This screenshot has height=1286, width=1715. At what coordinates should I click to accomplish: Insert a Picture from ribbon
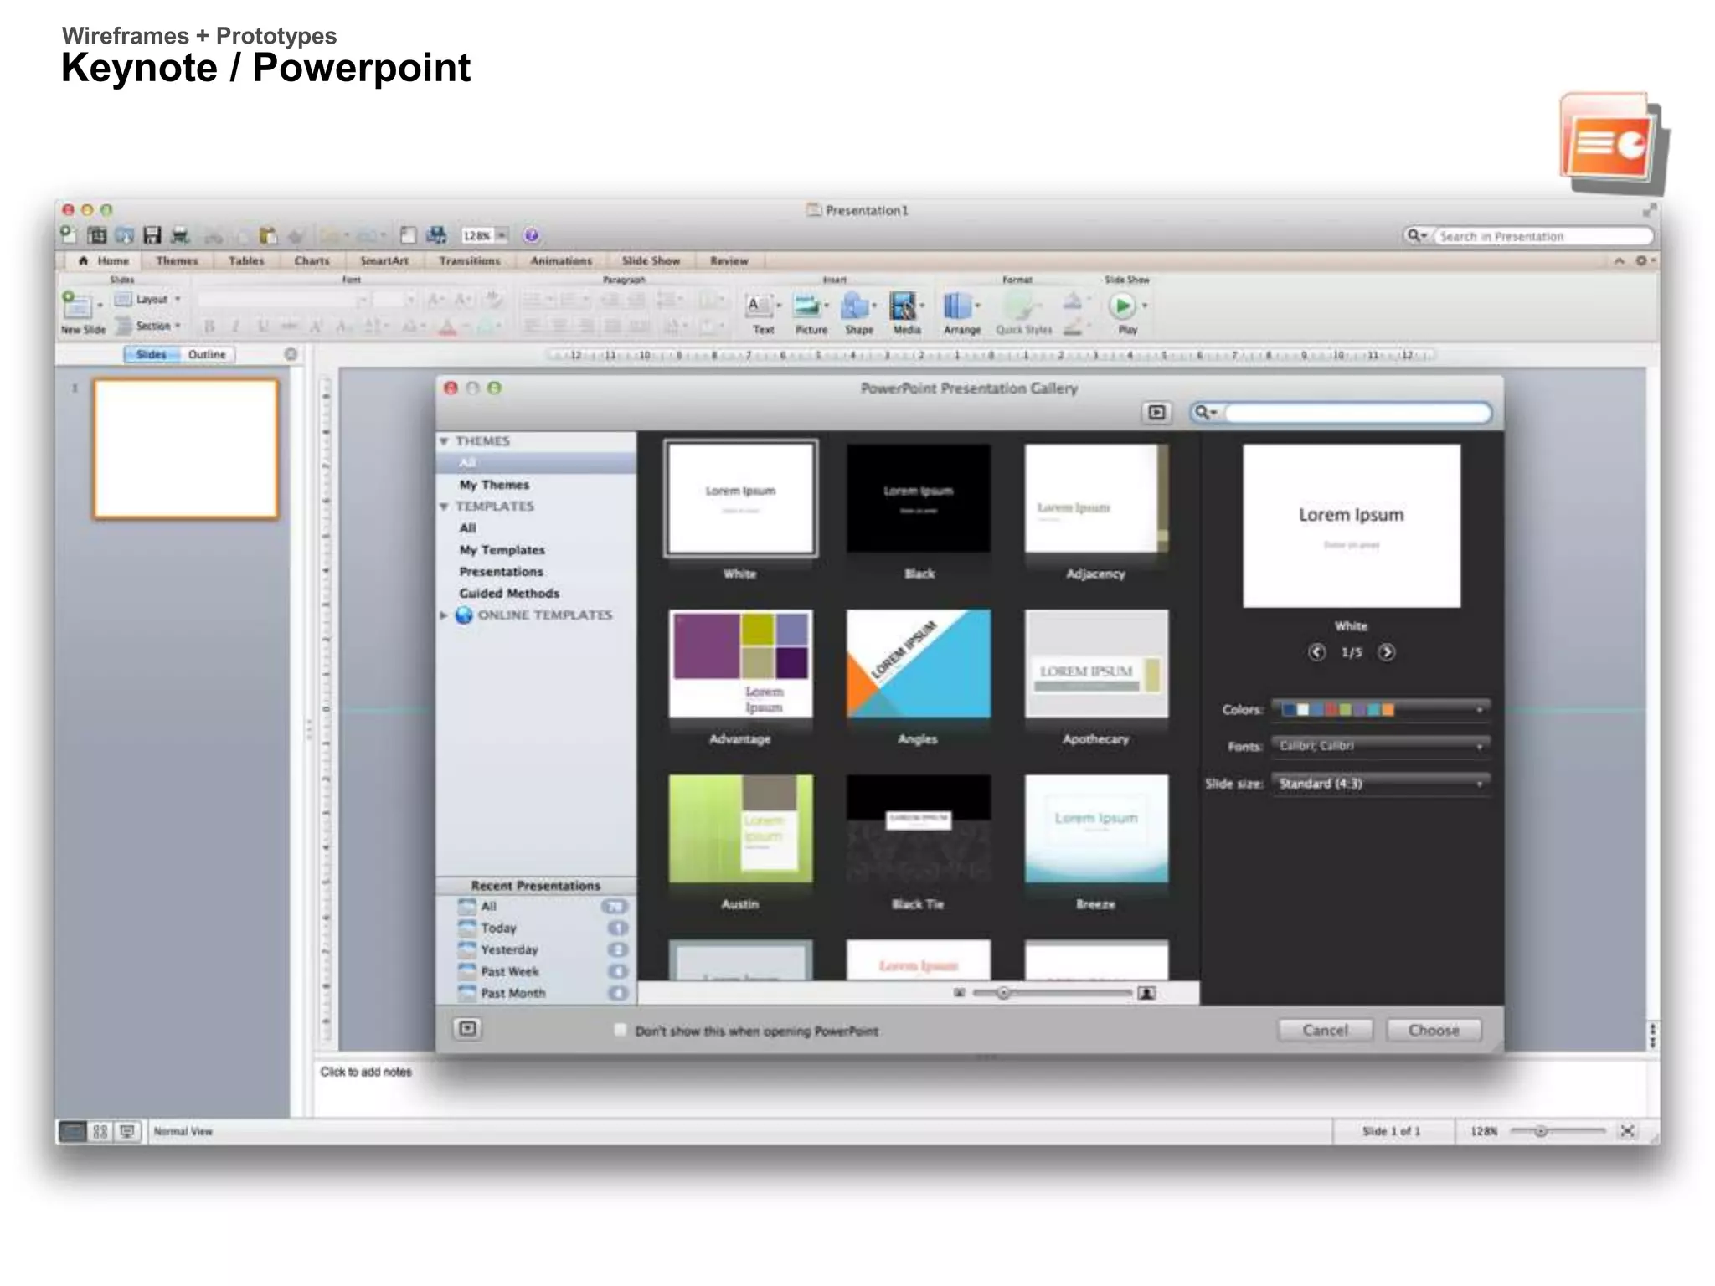pyautogui.click(x=811, y=313)
